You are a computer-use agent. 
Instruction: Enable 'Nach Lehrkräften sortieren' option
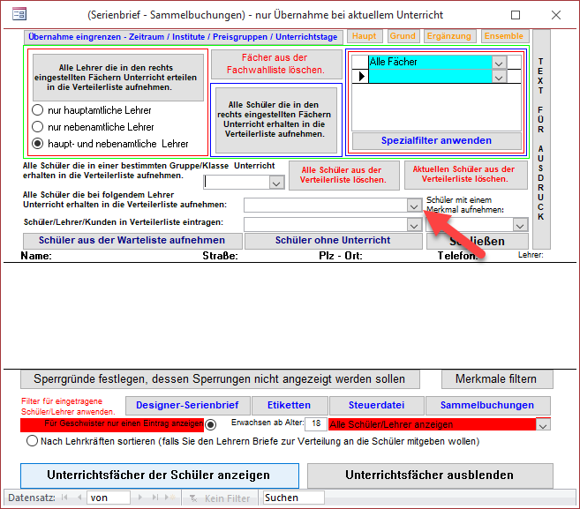pyautogui.click(x=34, y=440)
